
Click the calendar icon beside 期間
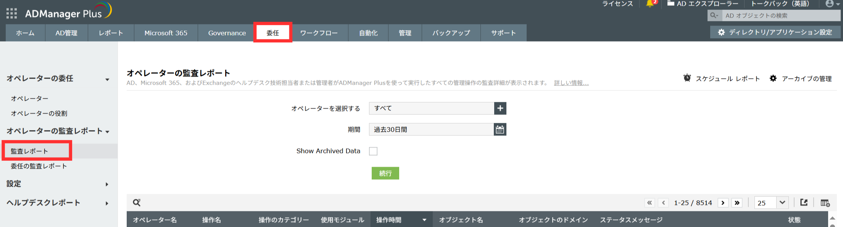point(500,130)
